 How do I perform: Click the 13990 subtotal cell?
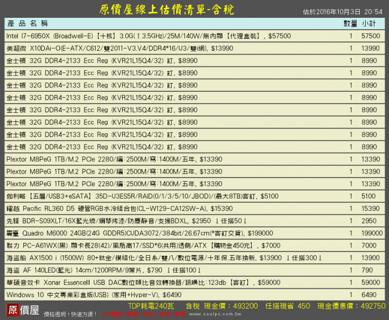click(x=371, y=49)
